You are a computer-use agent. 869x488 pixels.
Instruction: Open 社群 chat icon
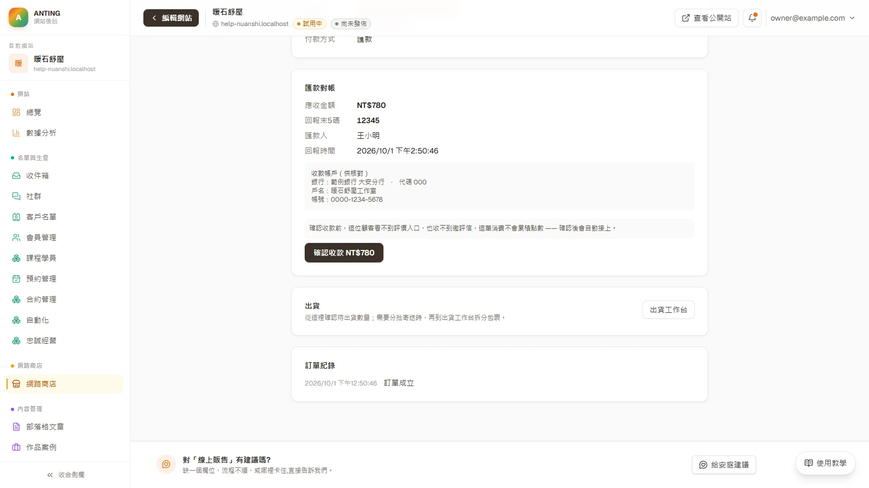point(16,196)
